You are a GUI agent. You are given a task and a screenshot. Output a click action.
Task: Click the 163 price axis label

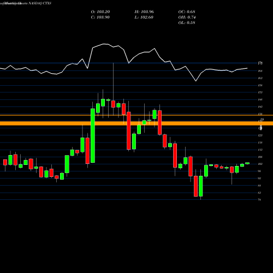[260, 78]
